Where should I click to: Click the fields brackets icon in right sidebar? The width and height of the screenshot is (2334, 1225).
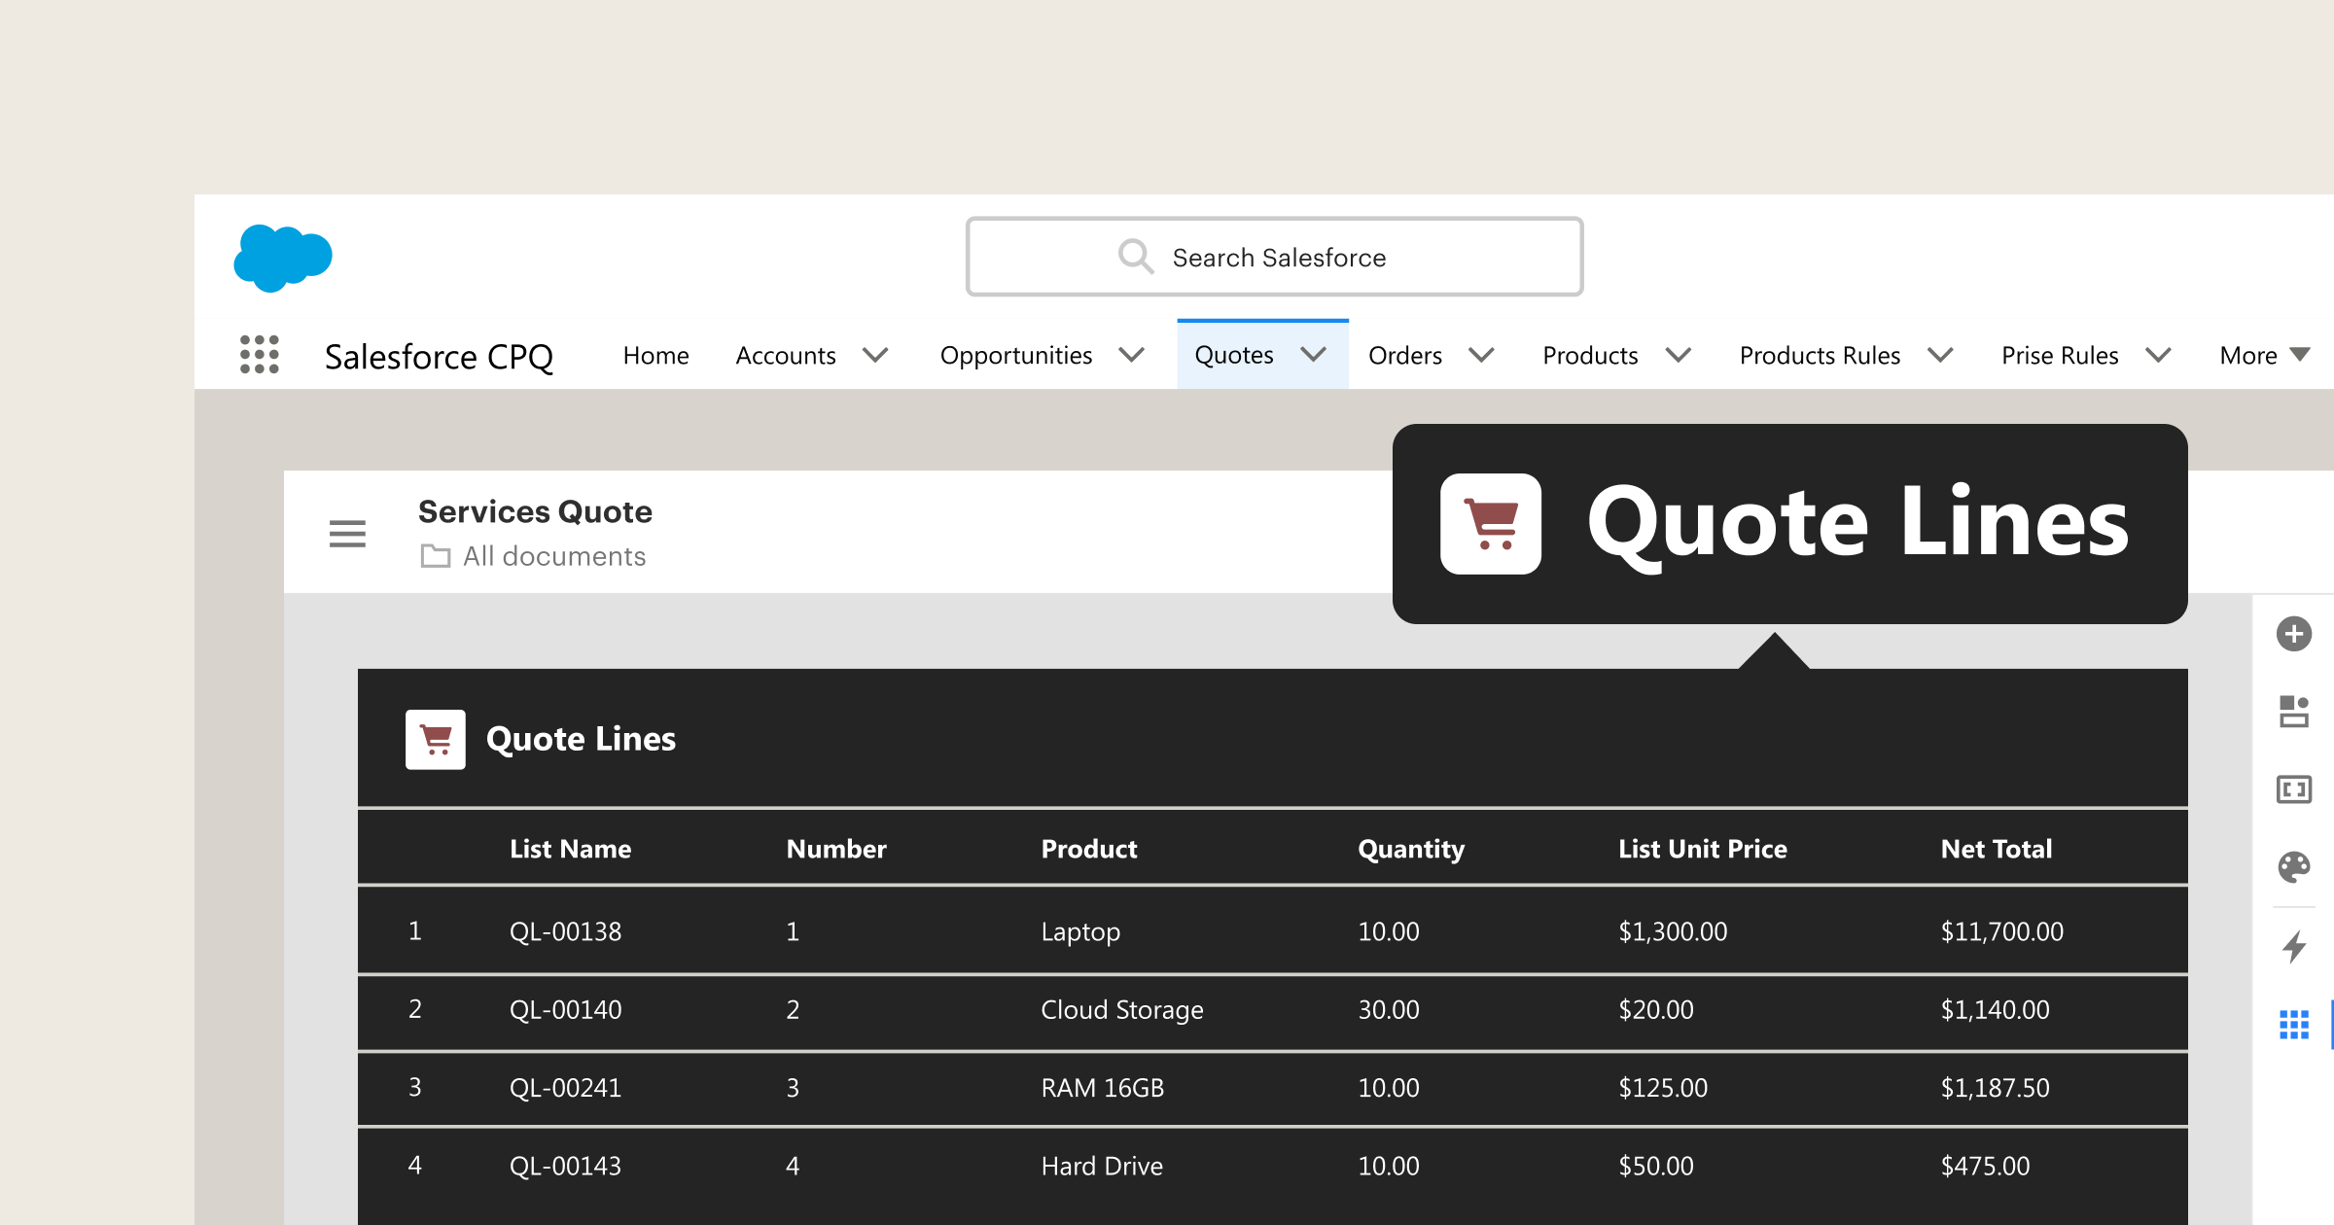(2294, 789)
